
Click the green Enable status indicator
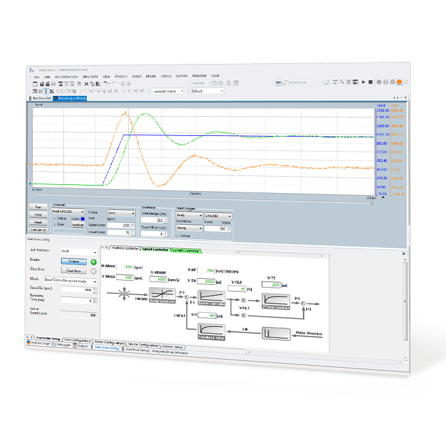click(92, 260)
